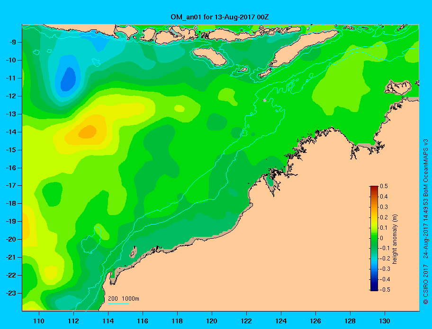This screenshot has width=432, height=329.
Task: Click latitude axis label '-19'
Action: coord(10,221)
